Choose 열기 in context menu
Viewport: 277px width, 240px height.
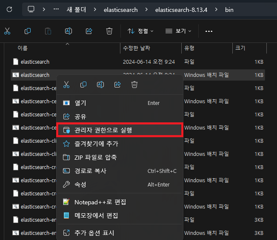click(x=120, y=103)
